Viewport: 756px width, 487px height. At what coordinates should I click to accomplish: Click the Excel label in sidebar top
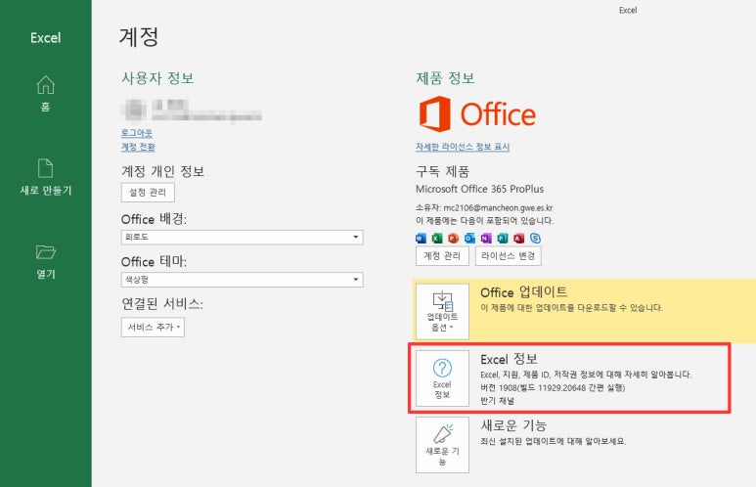coord(45,37)
